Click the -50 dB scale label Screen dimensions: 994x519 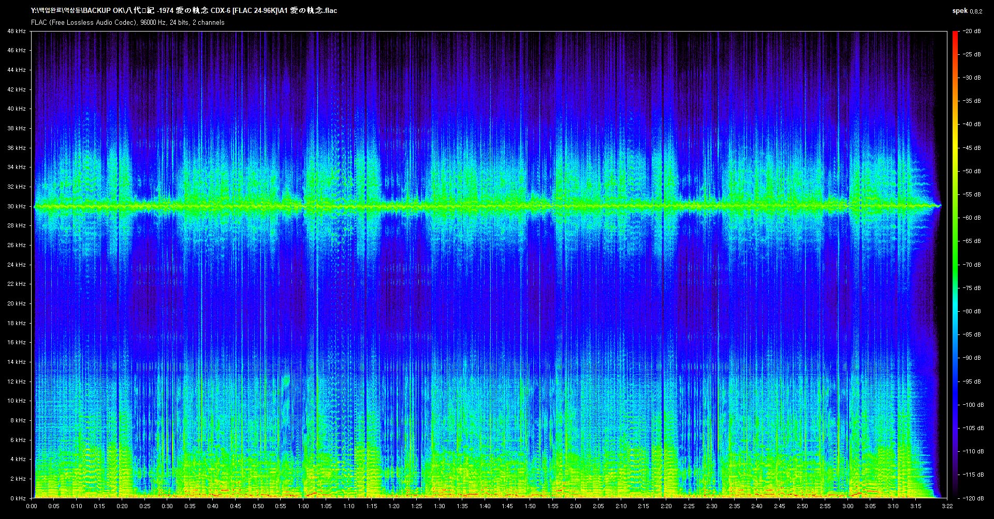point(972,171)
